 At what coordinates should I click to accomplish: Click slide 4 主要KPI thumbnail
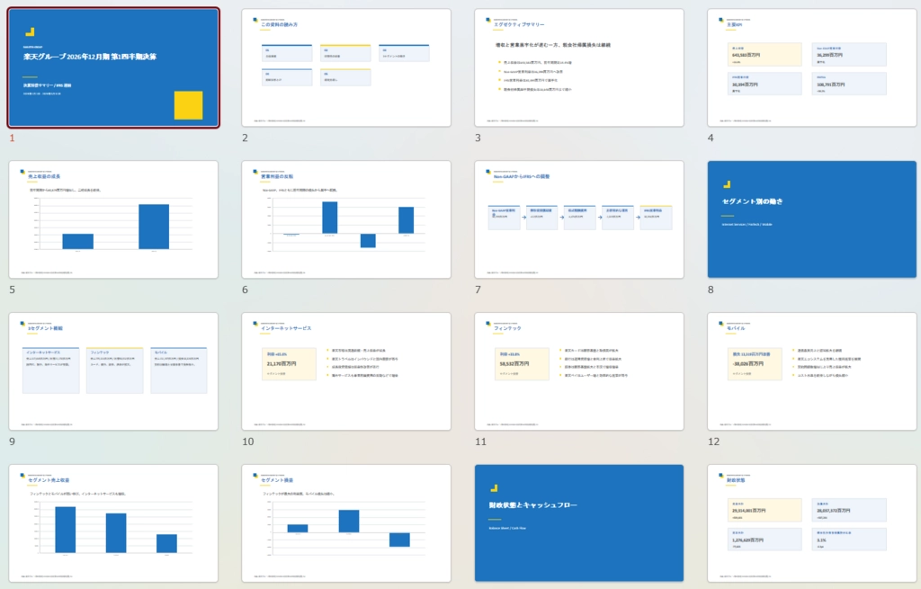click(812, 67)
